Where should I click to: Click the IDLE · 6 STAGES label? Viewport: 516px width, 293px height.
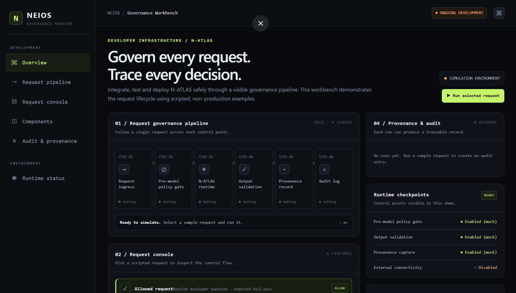(333, 122)
